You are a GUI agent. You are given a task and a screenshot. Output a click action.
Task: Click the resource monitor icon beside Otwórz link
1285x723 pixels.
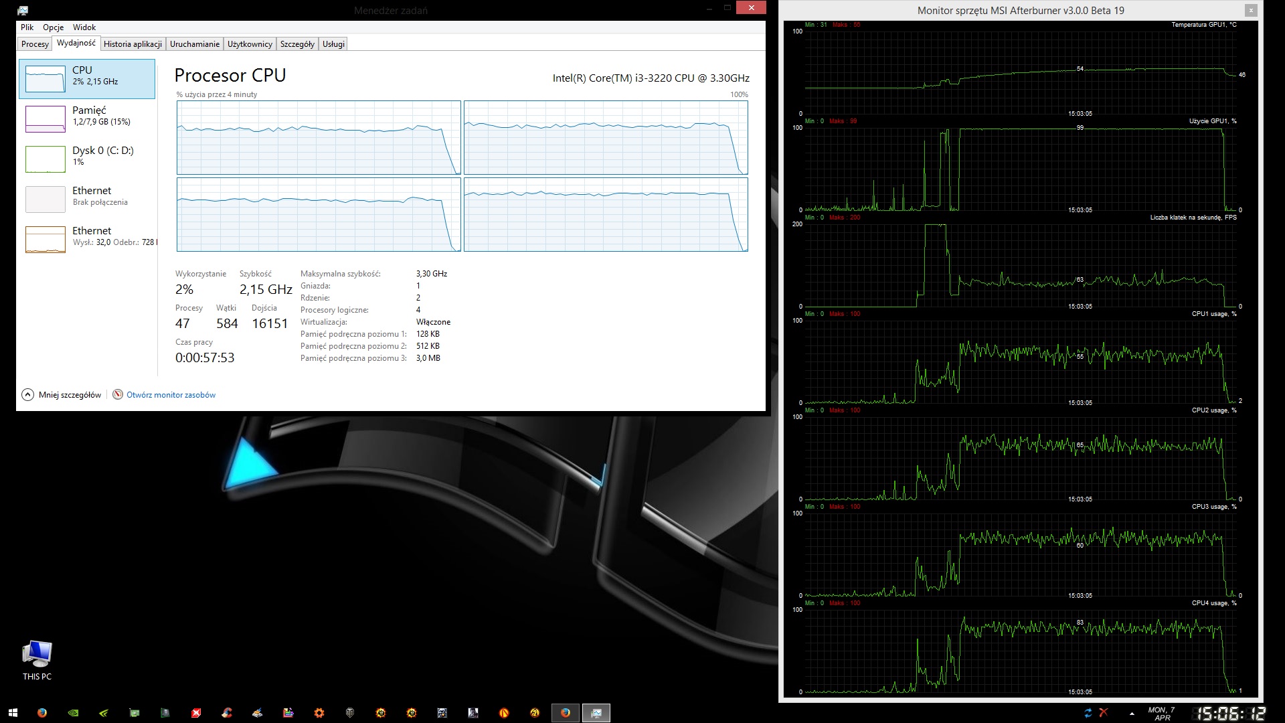[x=118, y=394]
